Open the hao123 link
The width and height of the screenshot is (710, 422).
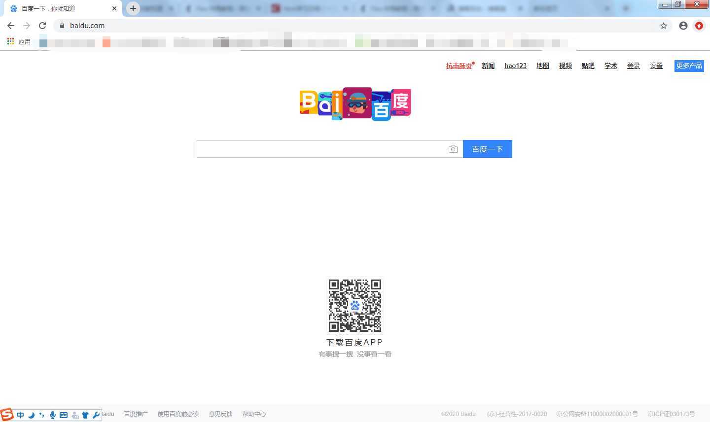[515, 66]
